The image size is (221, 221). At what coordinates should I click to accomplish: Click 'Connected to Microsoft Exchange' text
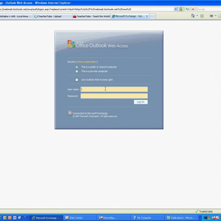pos(90,113)
